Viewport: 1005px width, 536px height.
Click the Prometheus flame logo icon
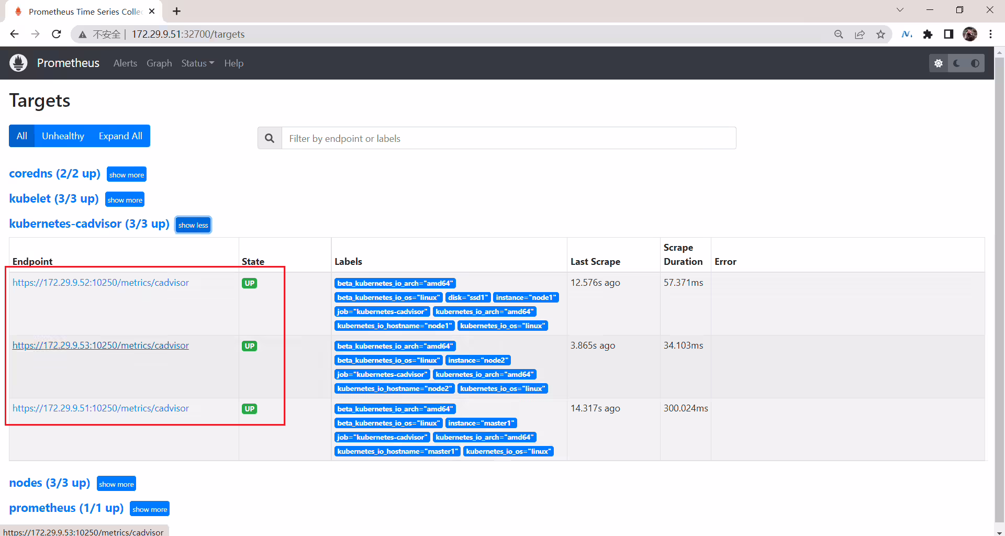pos(18,63)
